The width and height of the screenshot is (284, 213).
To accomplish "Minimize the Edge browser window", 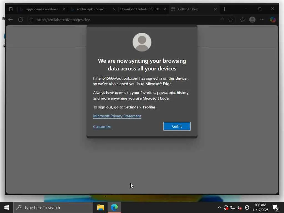I will point(247,9).
